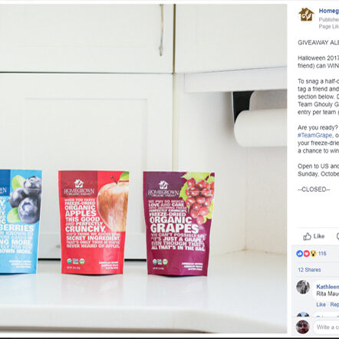Like Kathleen's comment

[321, 304]
